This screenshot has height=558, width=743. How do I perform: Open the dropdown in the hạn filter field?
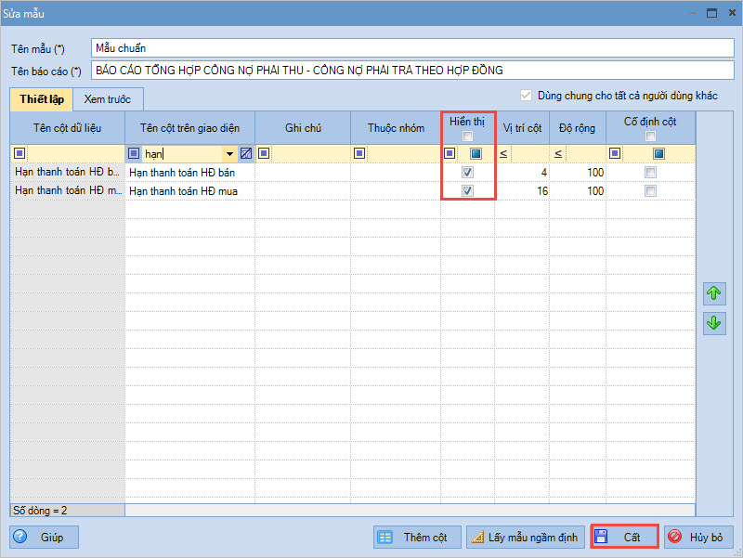(229, 154)
